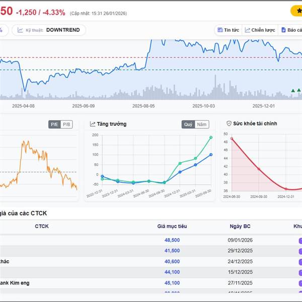Click the Báo cáo document icon
This screenshot has width=302, height=302.
coord(284,30)
